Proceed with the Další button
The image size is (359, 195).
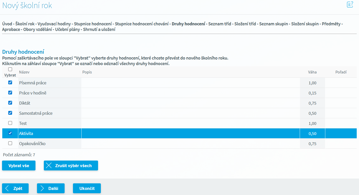(x=51, y=188)
